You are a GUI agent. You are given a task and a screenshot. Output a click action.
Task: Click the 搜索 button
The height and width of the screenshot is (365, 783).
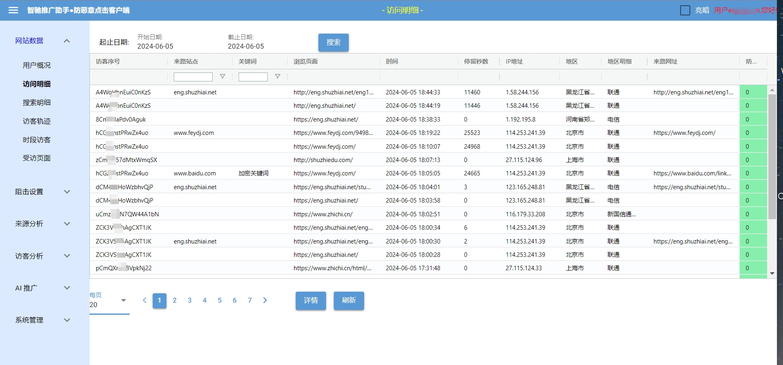click(x=333, y=43)
